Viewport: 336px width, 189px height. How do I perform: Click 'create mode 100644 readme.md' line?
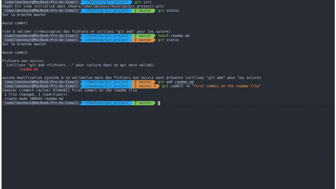[x=34, y=98]
